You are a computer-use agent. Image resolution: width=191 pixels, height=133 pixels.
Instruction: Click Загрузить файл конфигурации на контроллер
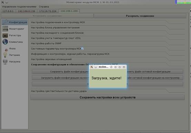point(61,78)
